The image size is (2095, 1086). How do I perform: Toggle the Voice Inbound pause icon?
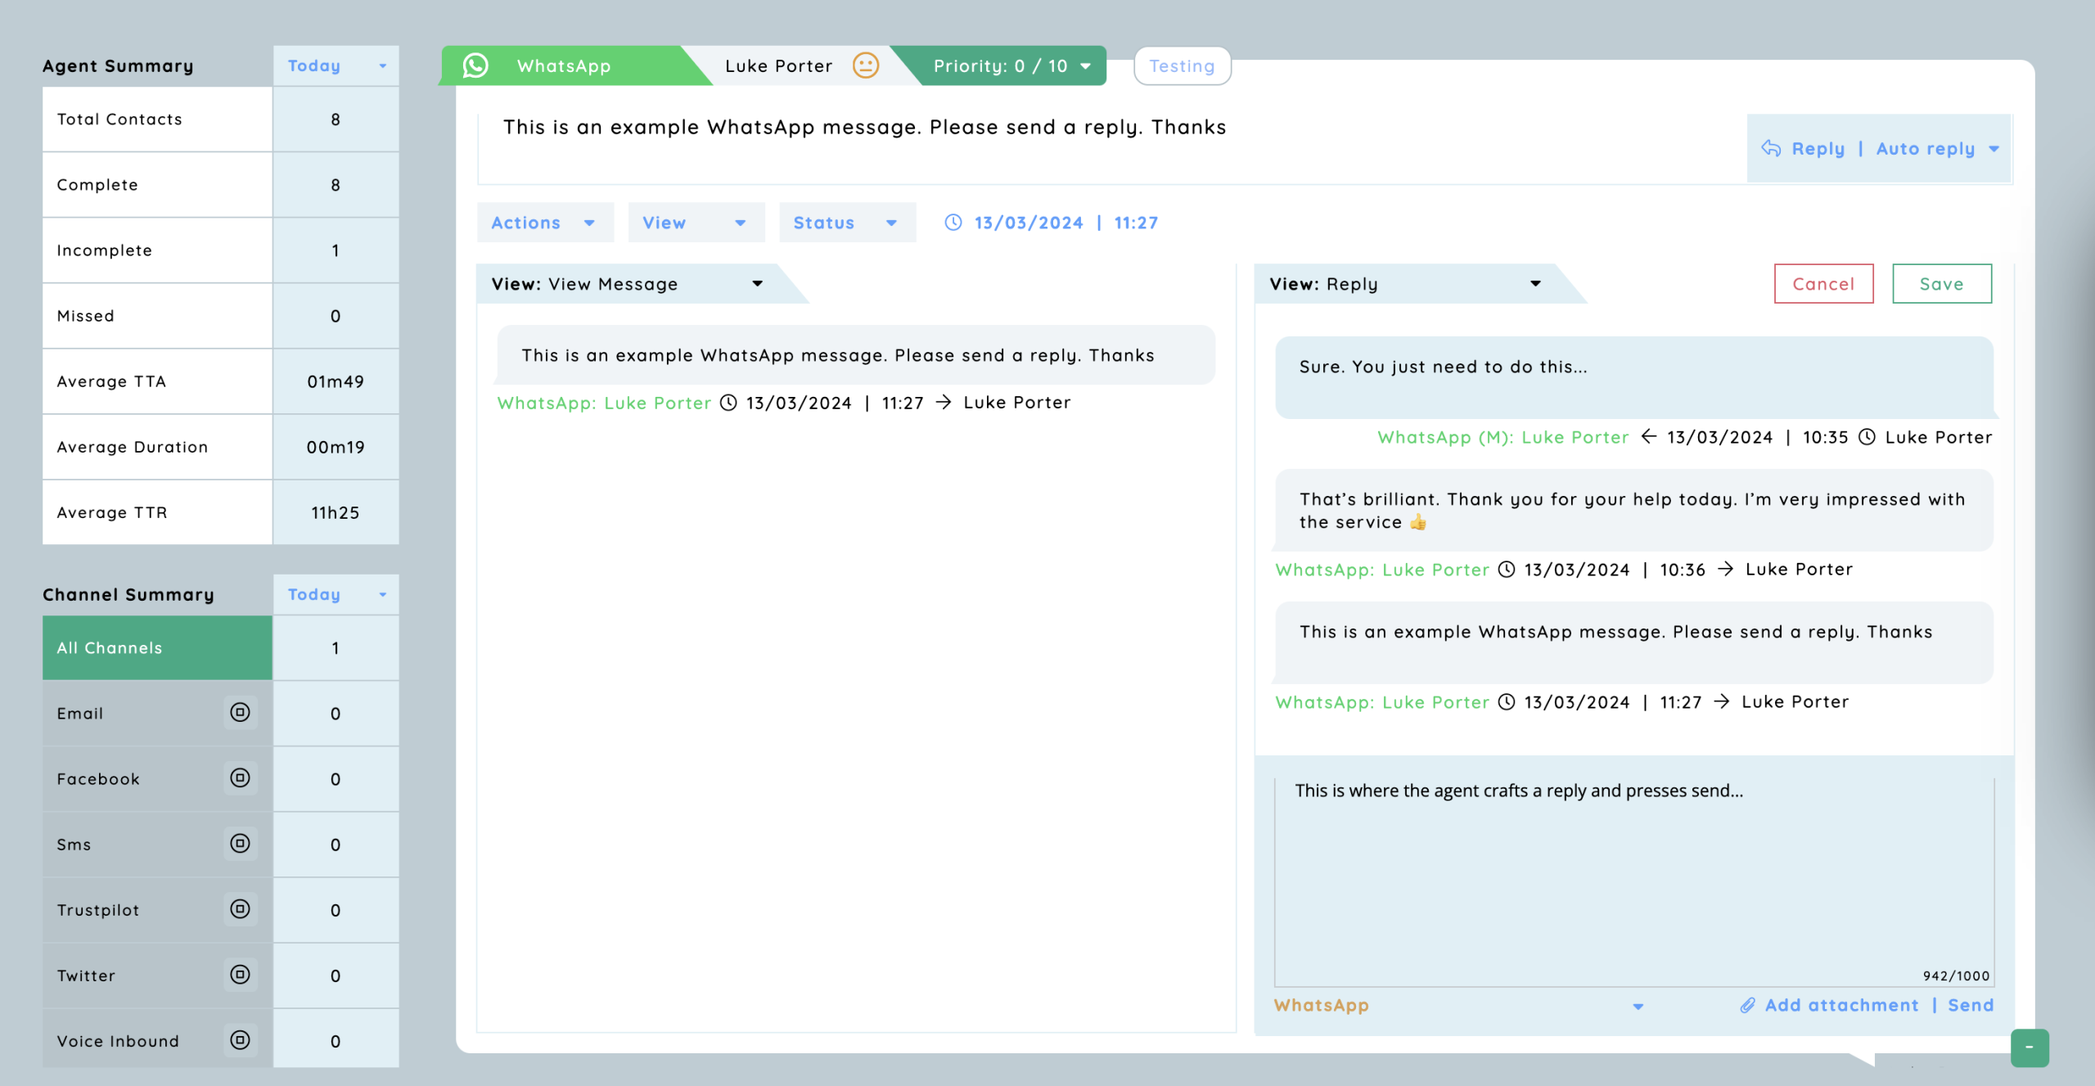(240, 1039)
